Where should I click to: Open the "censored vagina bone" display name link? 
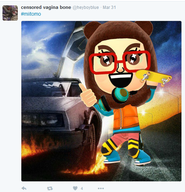tap(46, 7)
